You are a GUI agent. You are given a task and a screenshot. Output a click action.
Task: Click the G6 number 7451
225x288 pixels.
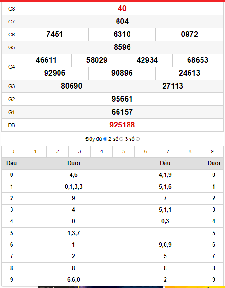tap(55, 35)
